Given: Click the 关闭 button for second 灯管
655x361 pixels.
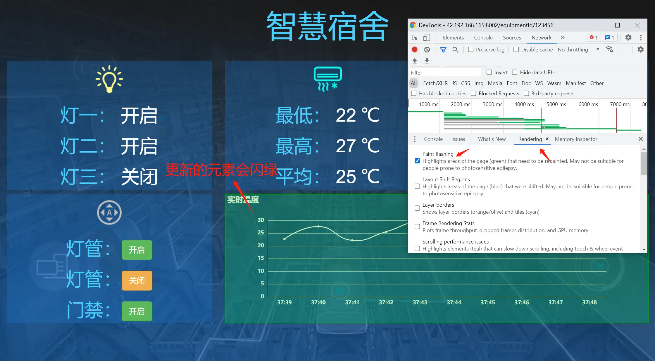Looking at the screenshot, I should coord(138,280).
